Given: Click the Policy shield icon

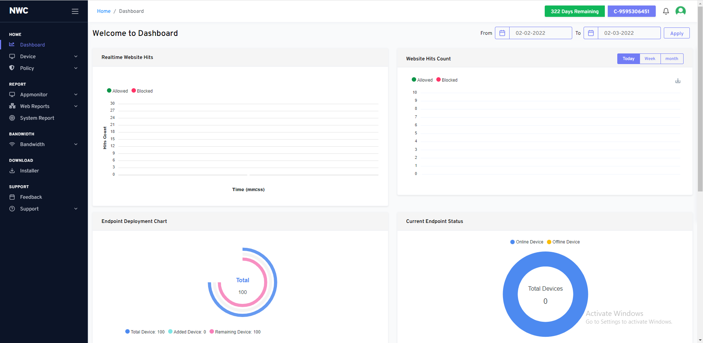Looking at the screenshot, I should pos(12,68).
